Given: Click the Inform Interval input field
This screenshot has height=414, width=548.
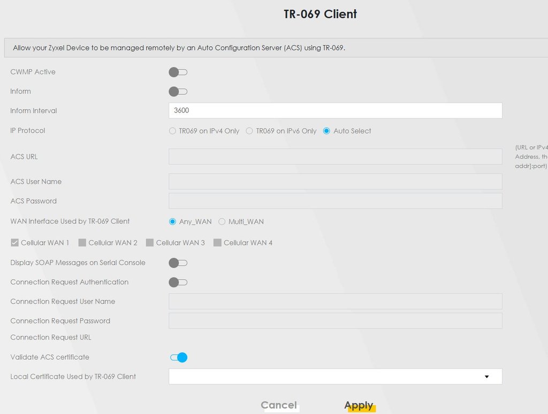Looking at the screenshot, I should (335, 110).
